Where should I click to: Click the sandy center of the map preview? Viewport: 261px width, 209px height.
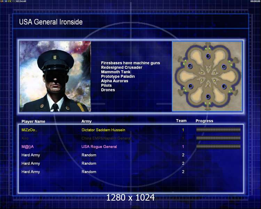pyautogui.click(x=208, y=76)
